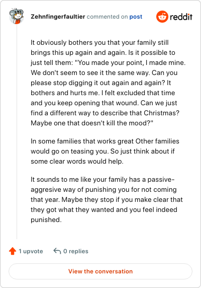This screenshot has height=288, width=201.
Task: Click the orange upvote arrow icon
Action: (x=13, y=251)
